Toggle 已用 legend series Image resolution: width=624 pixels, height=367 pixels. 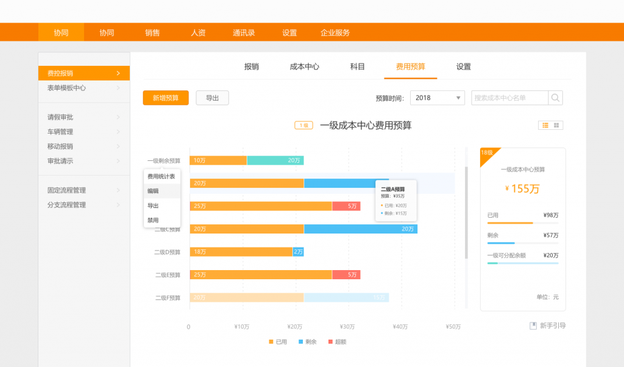(x=278, y=341)
